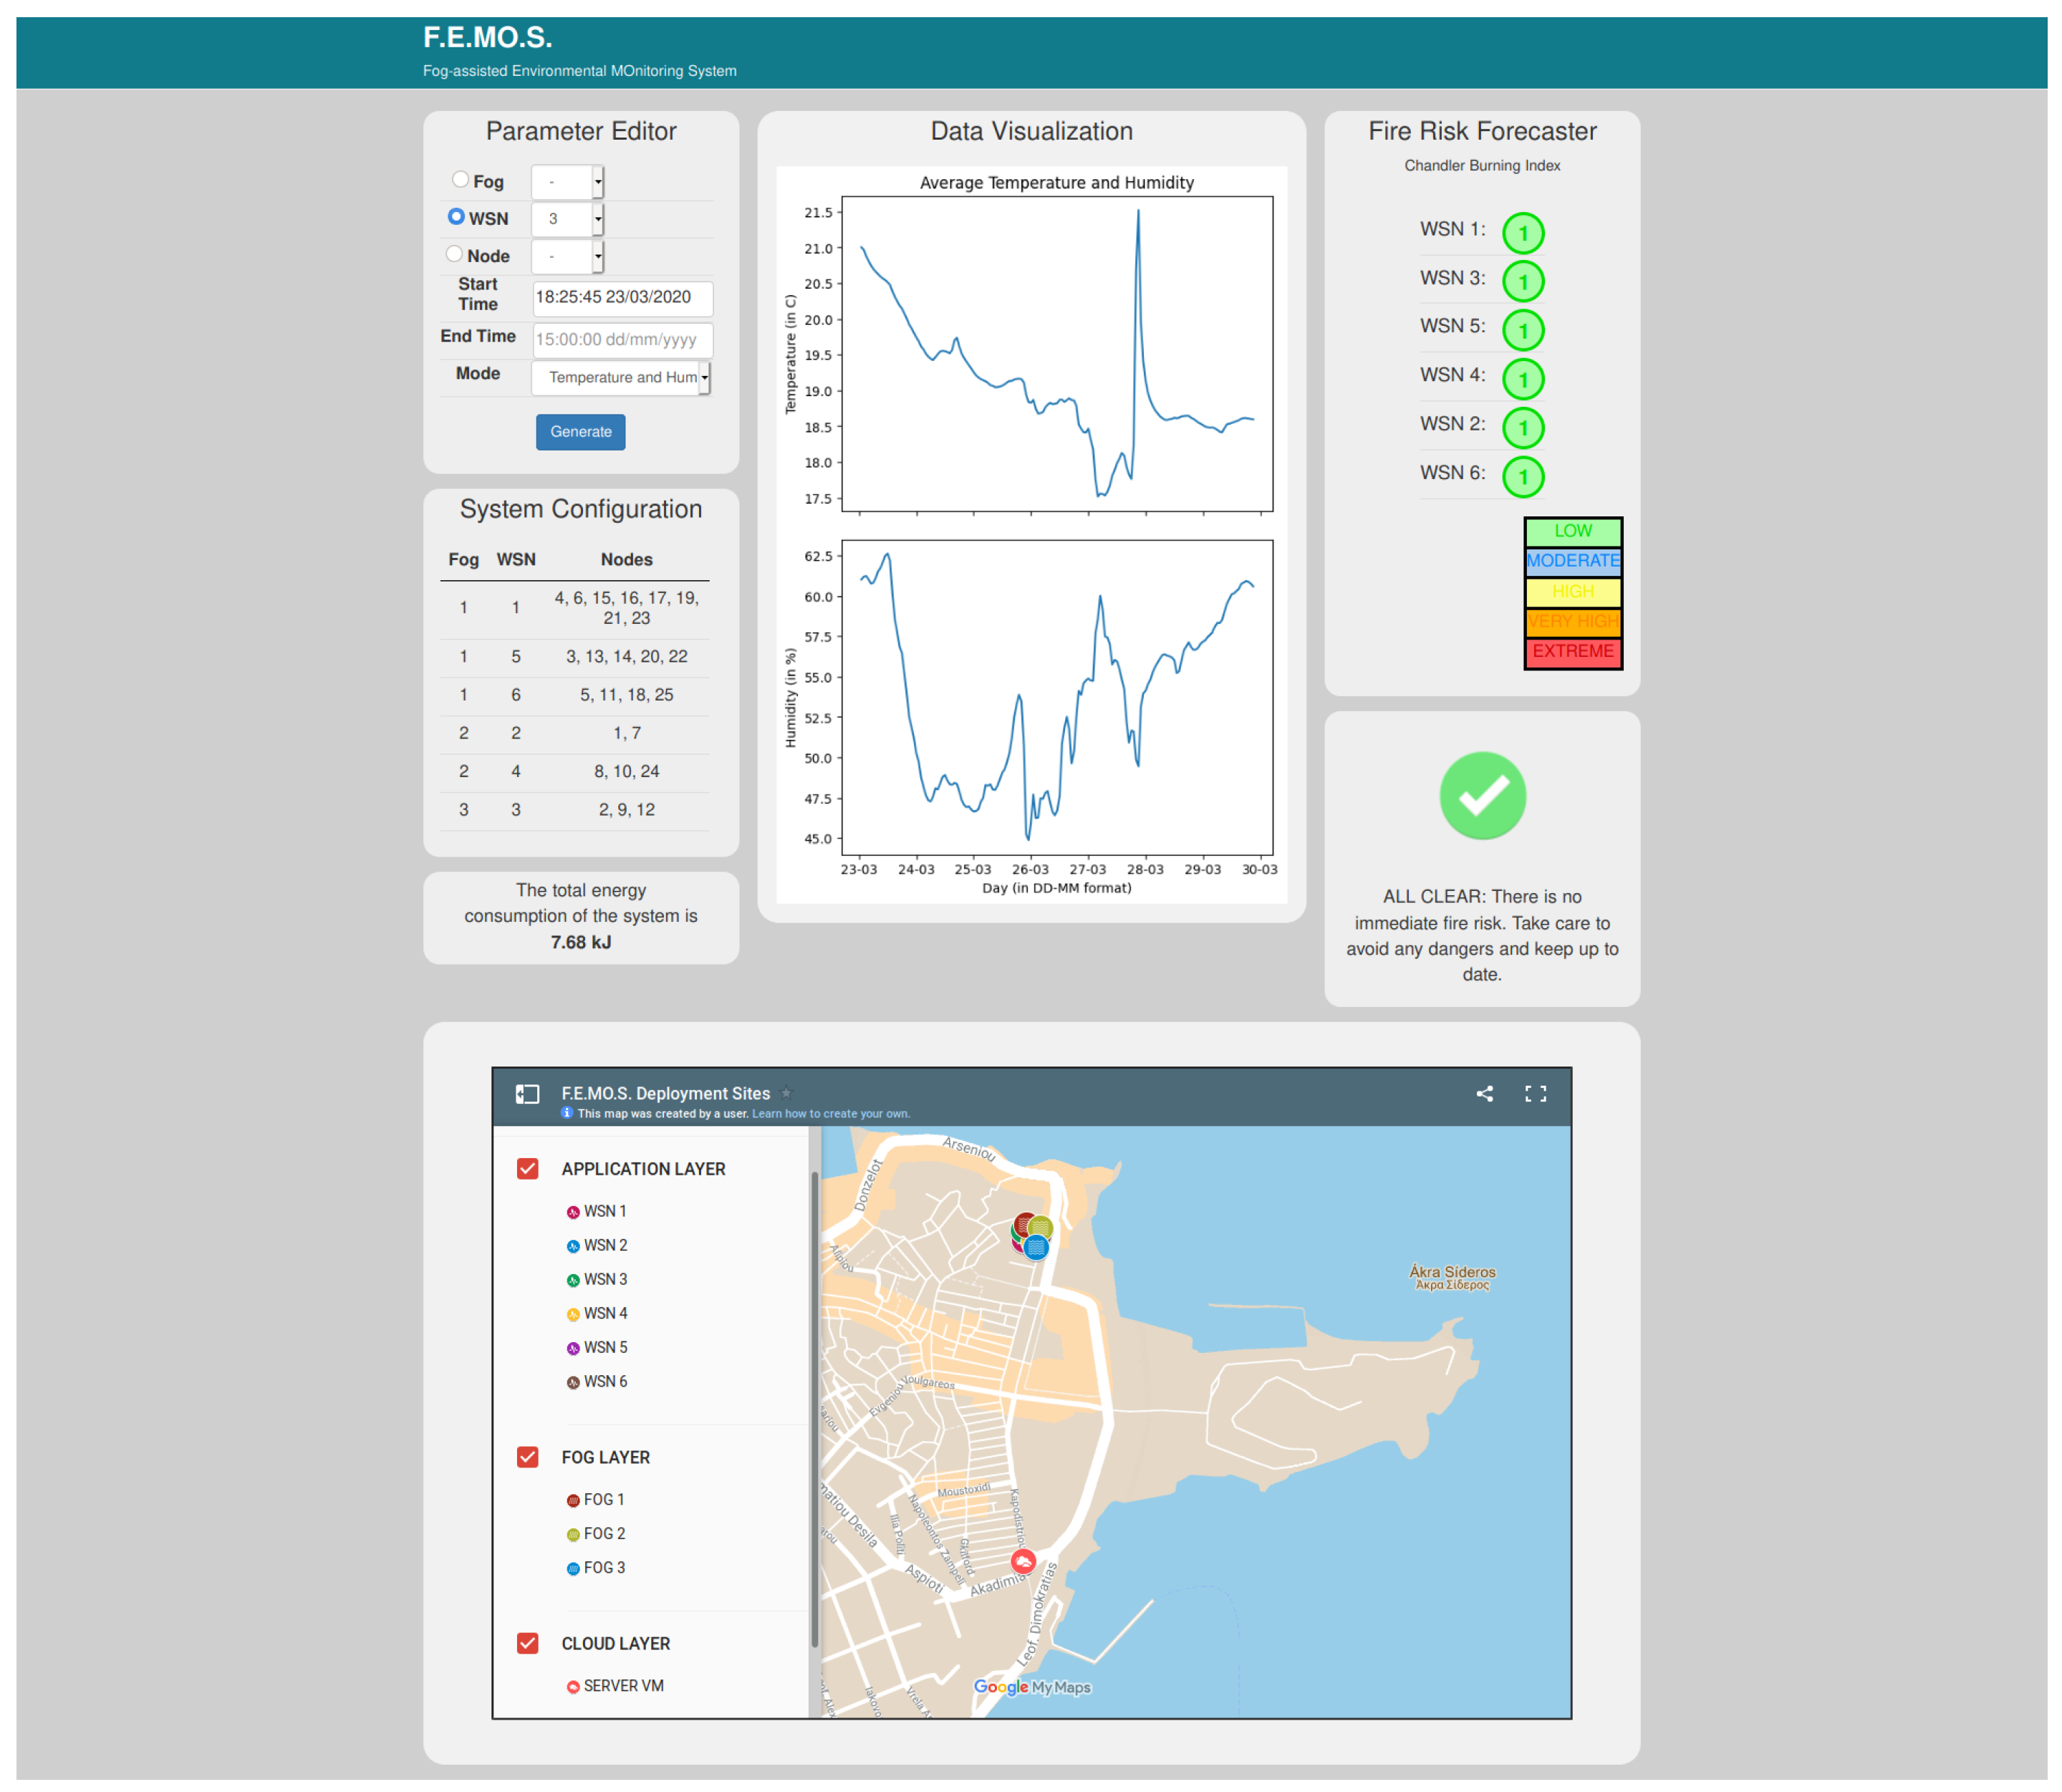This screenshot has height=1792, width=2062.
Task: Click the '5, 11, 18, 25' nodes cell
Action: pos(627,695)
